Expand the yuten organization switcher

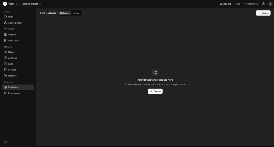pos(10,4)
